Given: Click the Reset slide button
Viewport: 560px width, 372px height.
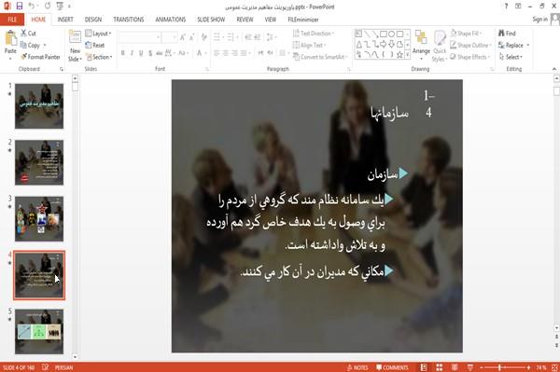Looking at the screenshot, I should (94, 45).
